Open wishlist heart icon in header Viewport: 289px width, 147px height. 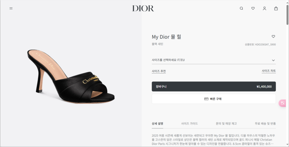tap(253, 8)
